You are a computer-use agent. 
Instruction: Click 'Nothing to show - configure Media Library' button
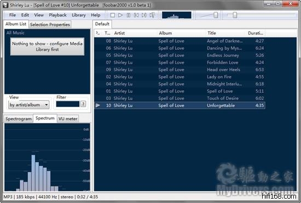tap(47, 47)
